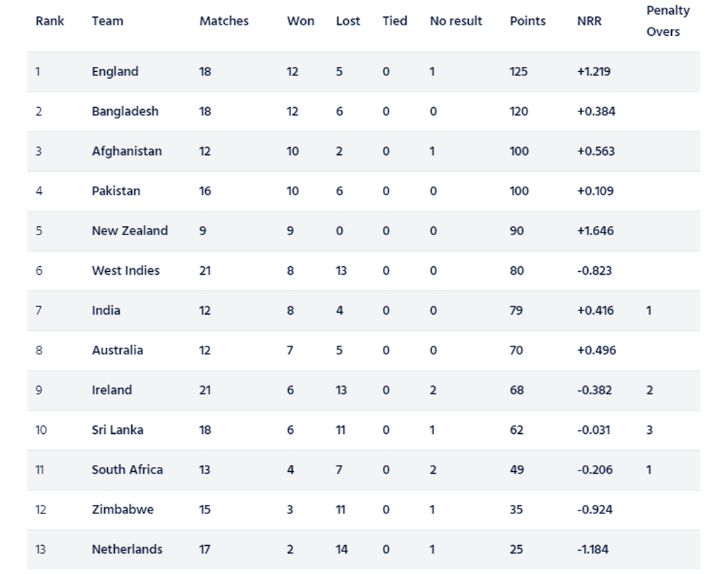
Task: Sort by the Team column header
Action: click(x=107, y=21)
